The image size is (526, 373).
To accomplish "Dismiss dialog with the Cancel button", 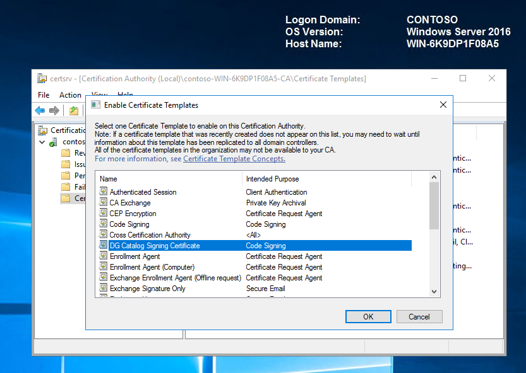I will click(x=419, y=316).
